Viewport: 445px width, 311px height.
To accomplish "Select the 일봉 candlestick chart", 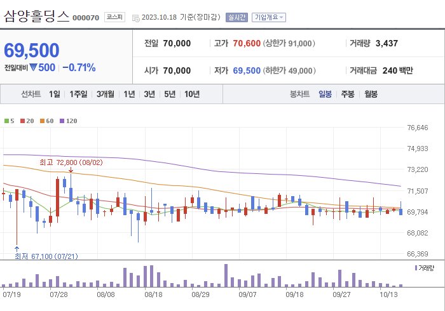I will (x=325, y=94).
